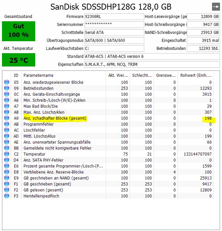Click the status orb for ID D4

(x=7, y=160)
